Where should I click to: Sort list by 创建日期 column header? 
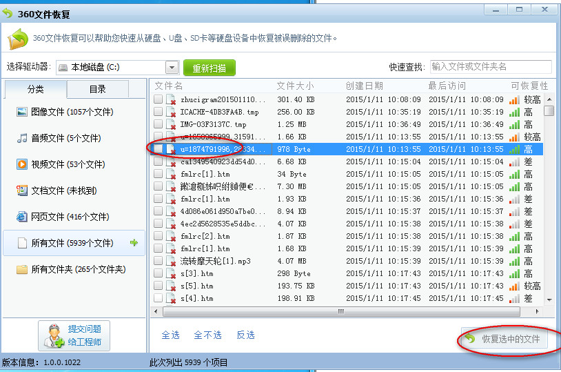365,86
